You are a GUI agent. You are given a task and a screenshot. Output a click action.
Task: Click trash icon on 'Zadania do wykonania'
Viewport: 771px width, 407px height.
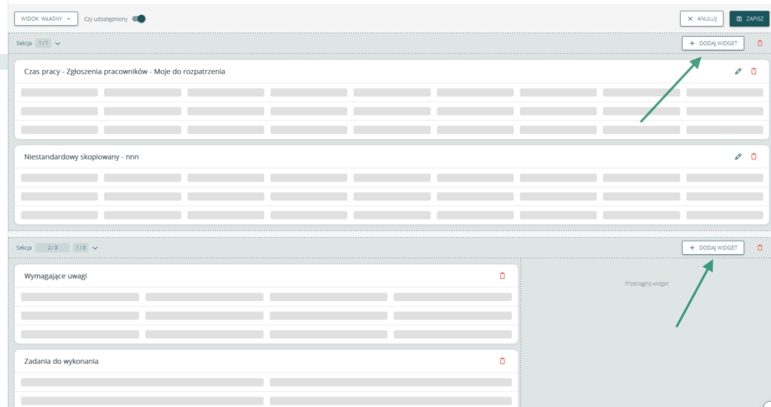coord(503,361)
